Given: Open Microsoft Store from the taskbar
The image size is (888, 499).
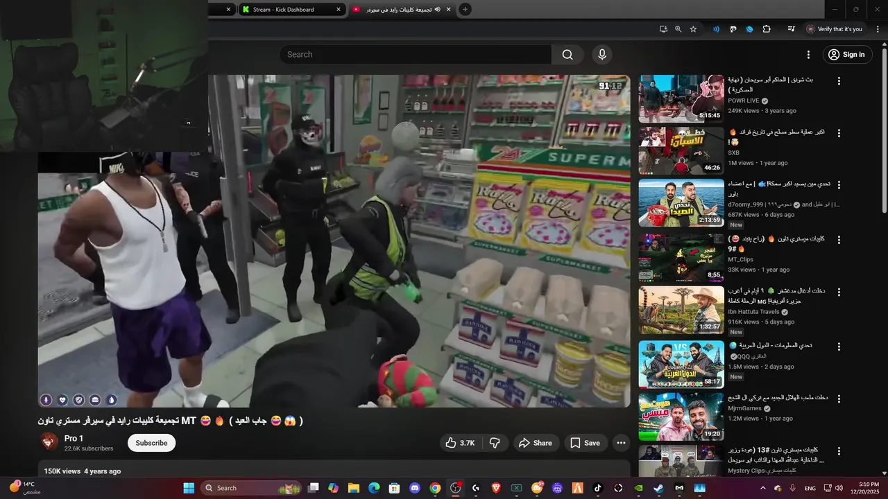Looking at the screenshot, I should 394,488.
